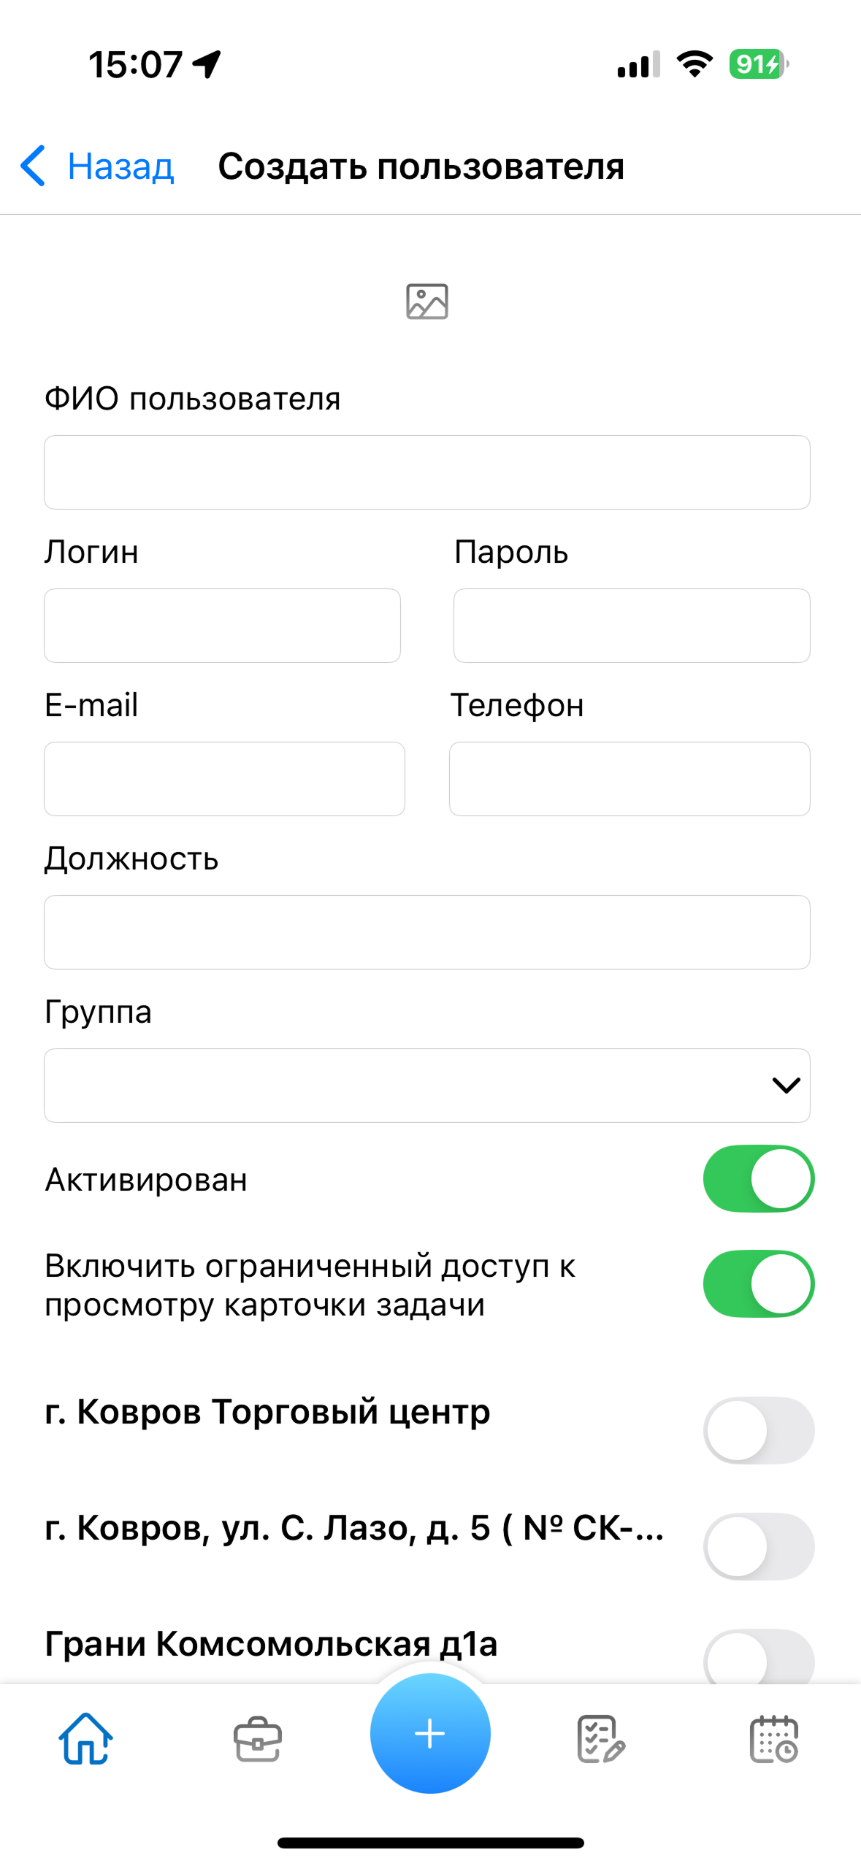Focus the Логин input field
The height and width of the screenshot is (1866, 861).
pyautogui.click(x=222, y=626)
